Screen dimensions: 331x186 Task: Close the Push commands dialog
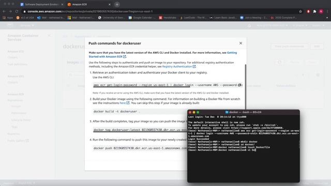click(240, 43)
